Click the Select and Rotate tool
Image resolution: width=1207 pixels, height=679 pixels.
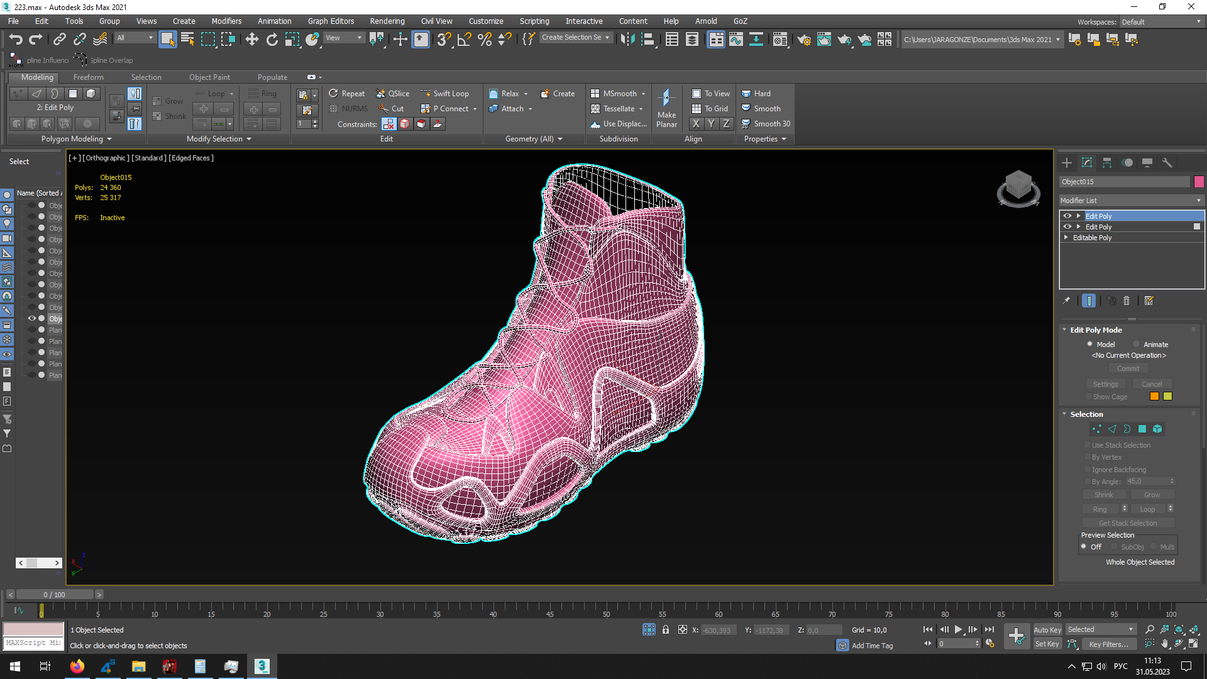(x=272, y=40)
